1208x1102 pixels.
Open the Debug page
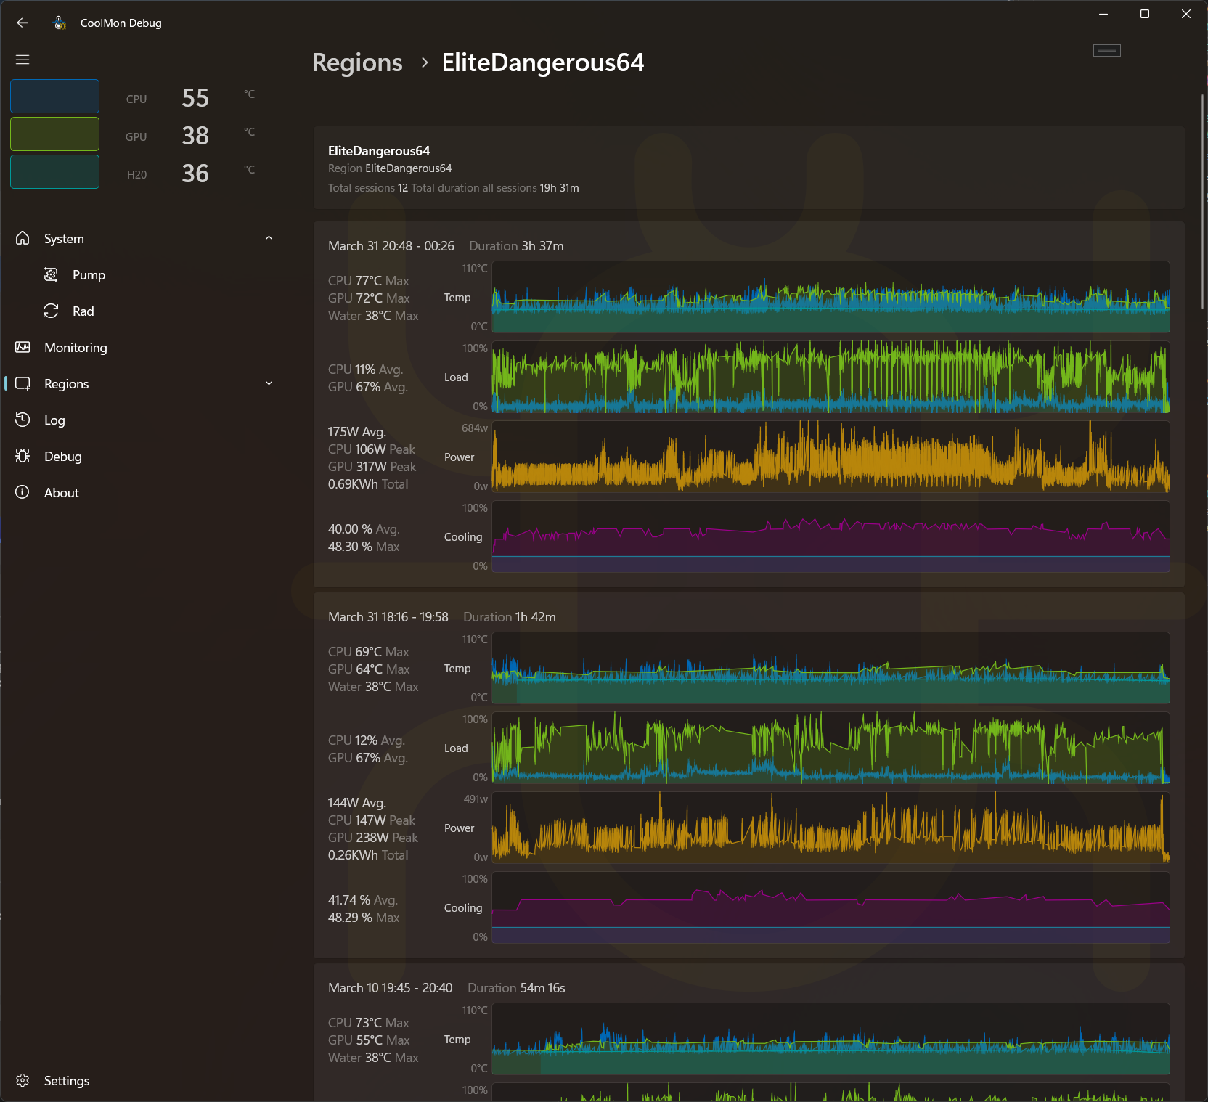coord(144,456)
